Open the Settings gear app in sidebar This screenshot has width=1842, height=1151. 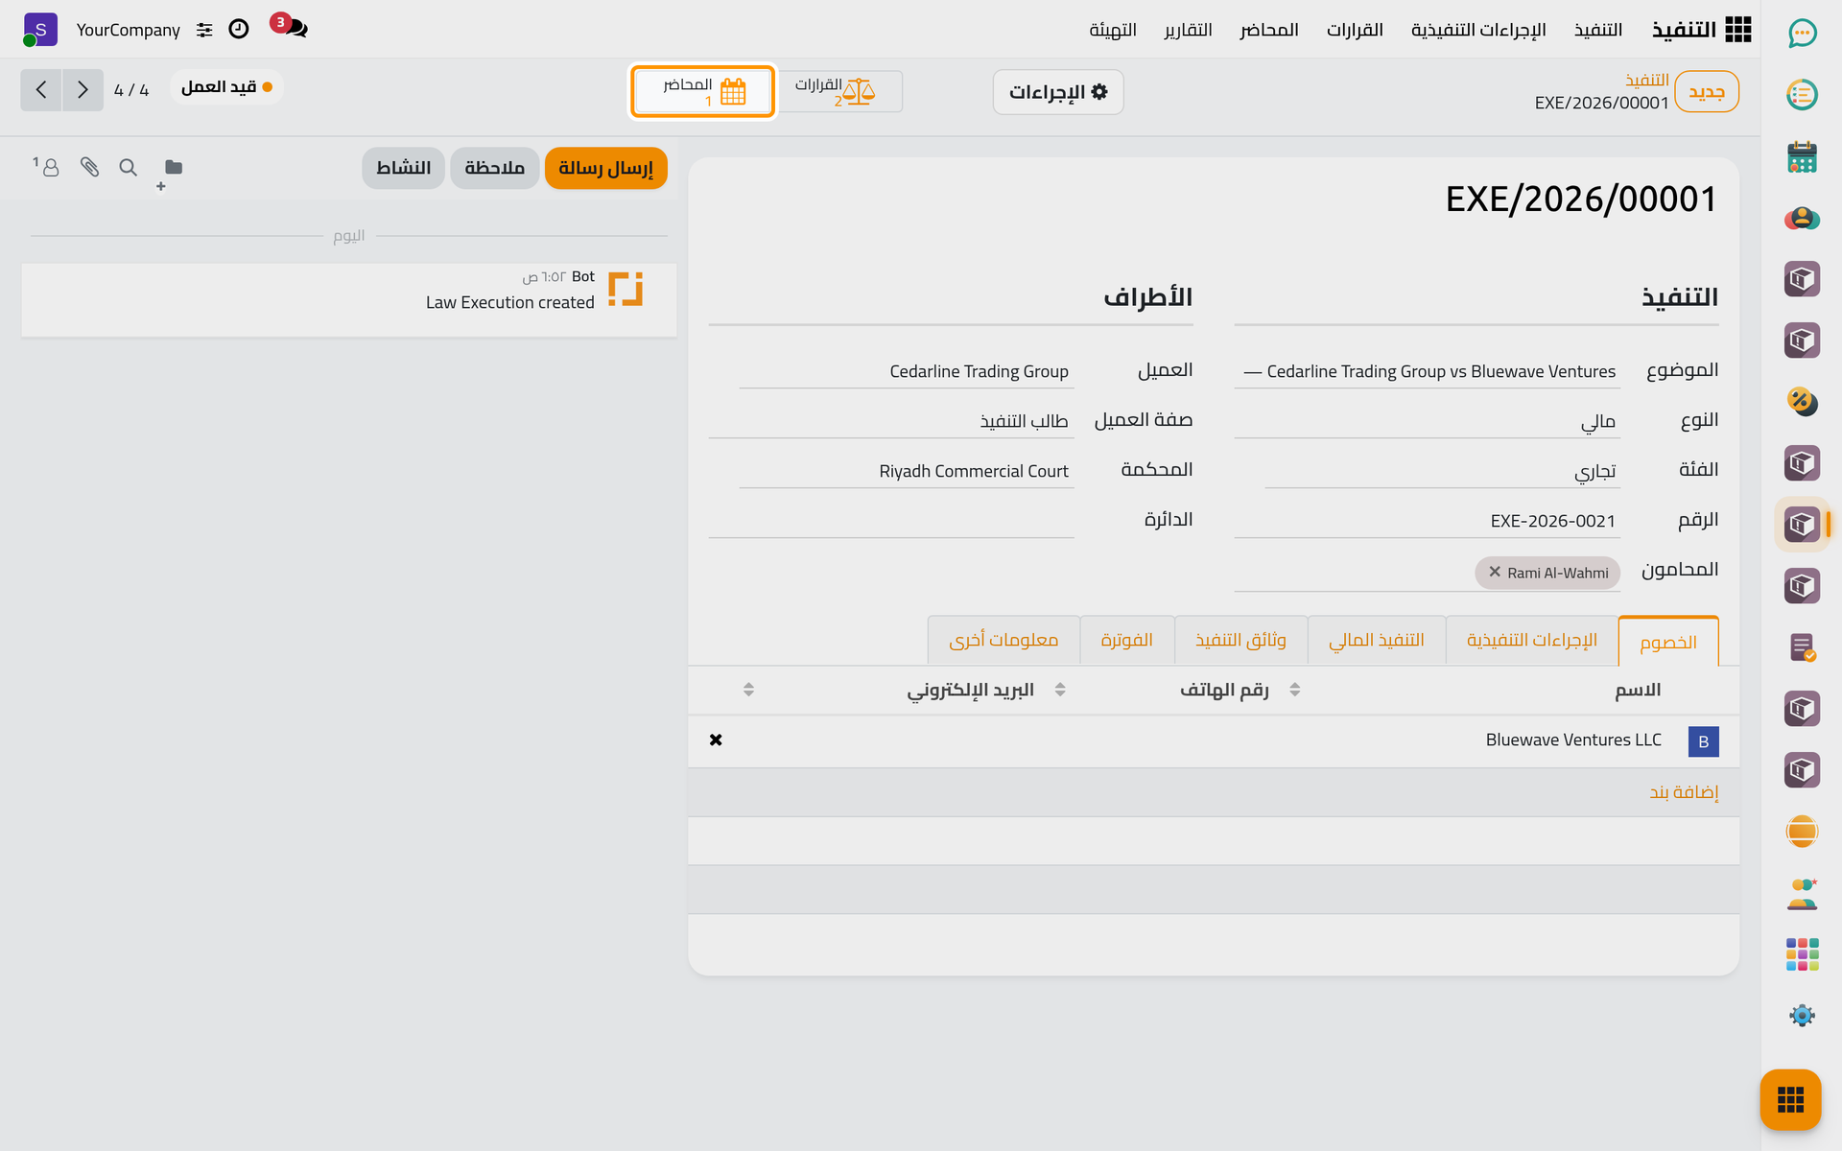(x=1802, y=1016)
